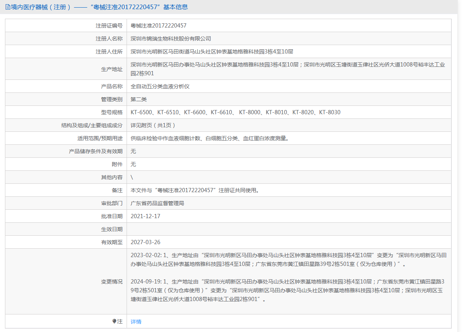
Task: Click the 生产地址 address value
Action: click(288, 69)
